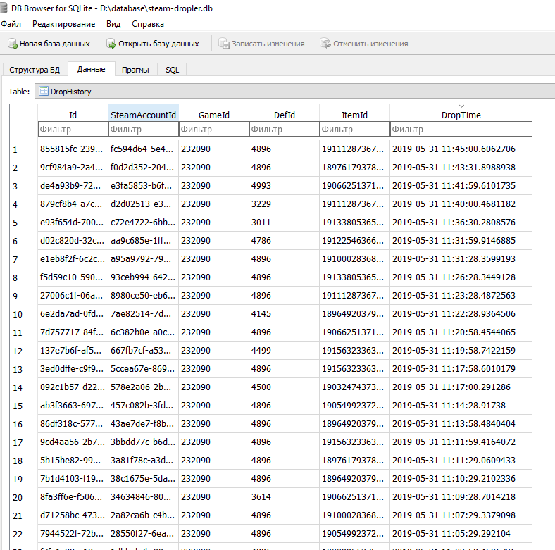Click the New Database icon
555x550 pixels.
[13, 44]
